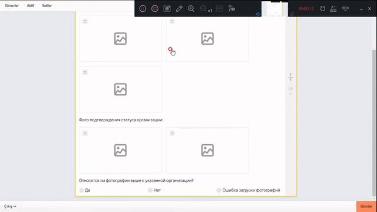This screenshot has width=377, height=212.
Task: Pause the screen recording
Action: tap(143, 9)
